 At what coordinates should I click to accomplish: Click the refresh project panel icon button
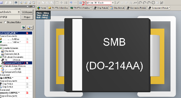[x=24, y=28]
